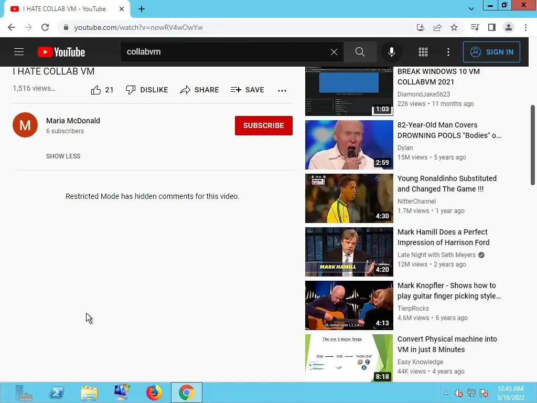Open the YouTube apps grid icon

pyautogui.click(x=423, y=52)
